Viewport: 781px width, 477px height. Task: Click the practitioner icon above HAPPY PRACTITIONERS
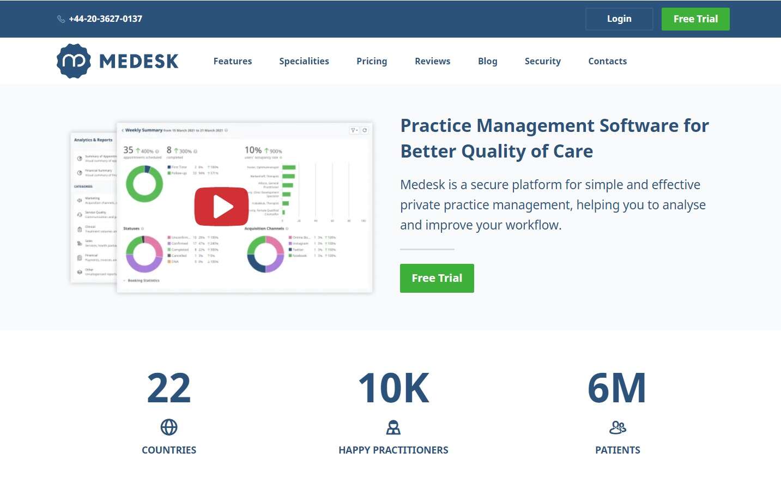pyautogui.click(x=393, y=427)
